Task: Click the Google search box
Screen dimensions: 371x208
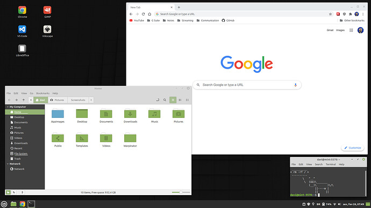Action: (247, 85)
